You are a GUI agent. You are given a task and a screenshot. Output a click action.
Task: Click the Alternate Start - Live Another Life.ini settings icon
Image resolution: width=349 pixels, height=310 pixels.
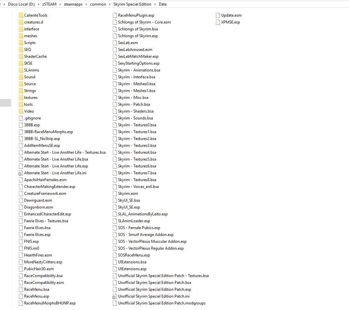pyautogui.click(x=21, y=173)
